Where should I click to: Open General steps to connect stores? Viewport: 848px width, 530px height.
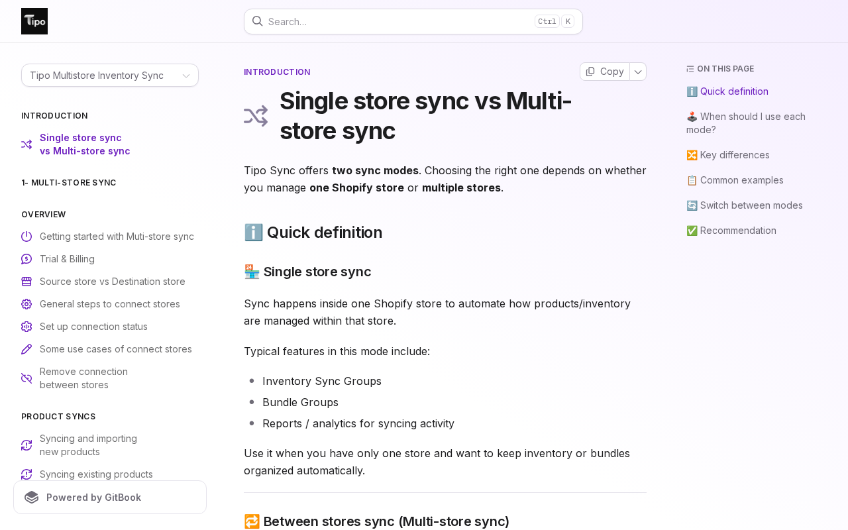click(x=110, y=304)
